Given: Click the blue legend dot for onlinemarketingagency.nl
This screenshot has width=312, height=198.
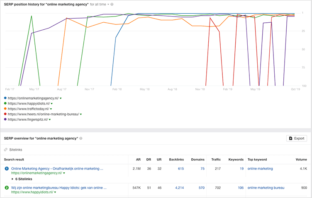Looking at the screenshot, I should click(x=5, y=98).
